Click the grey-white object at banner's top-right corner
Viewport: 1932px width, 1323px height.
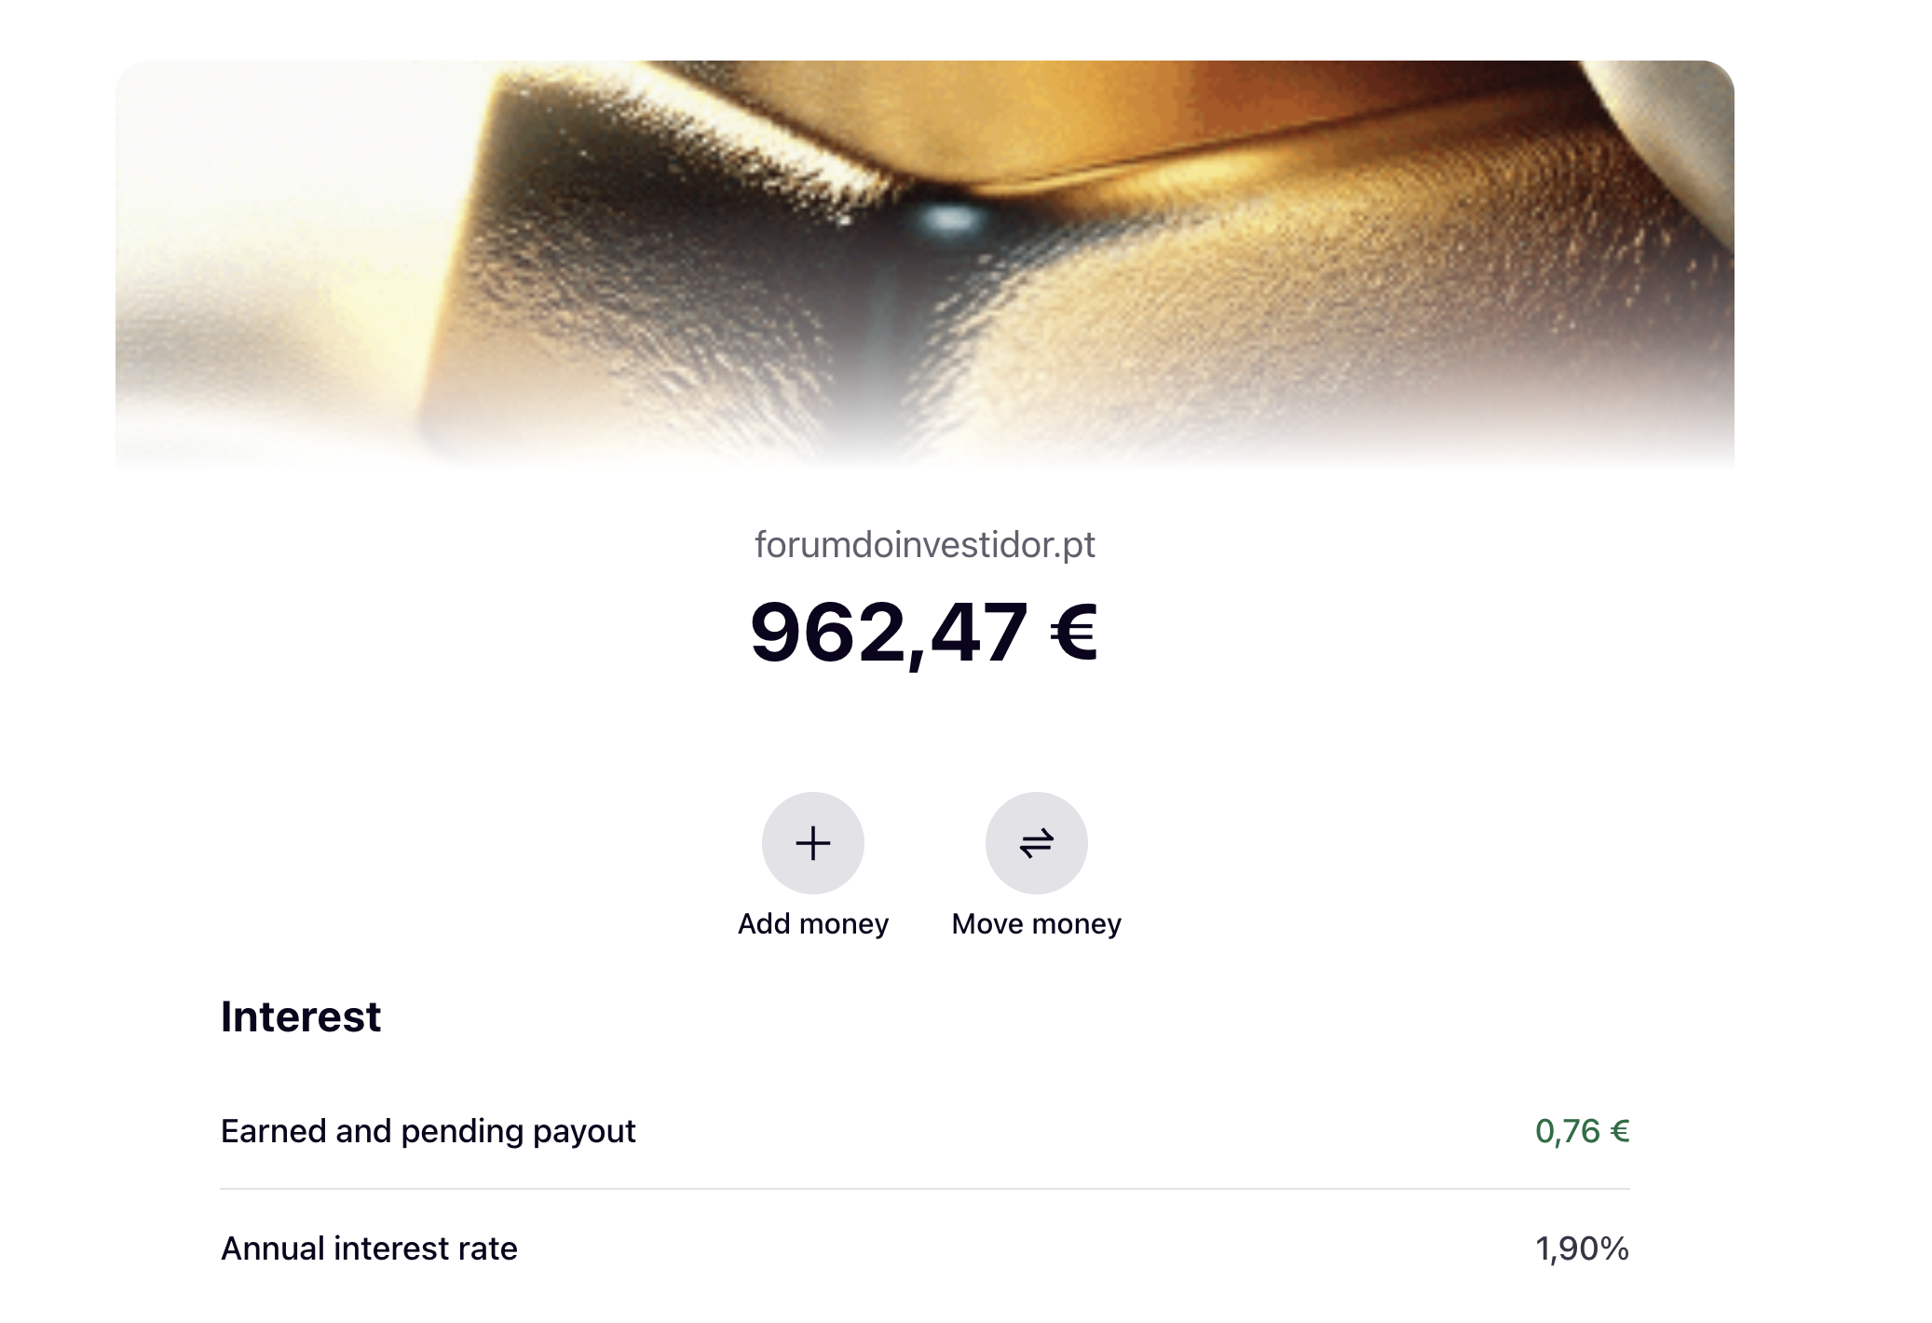tap(1667, 121)
